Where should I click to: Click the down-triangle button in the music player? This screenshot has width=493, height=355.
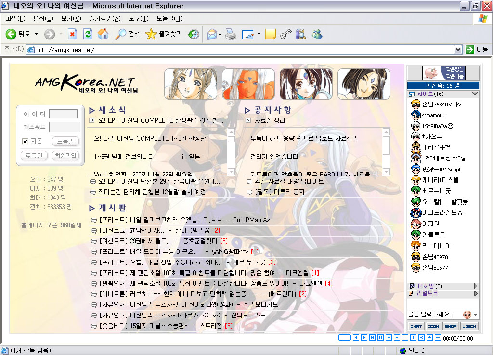pyautogui.click(x=397, y=337)
